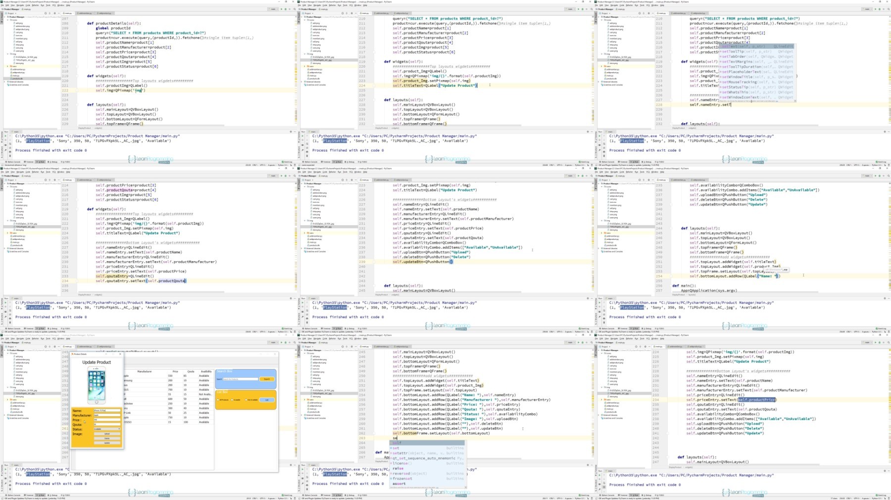Viewport: 891px width, 500px height.
Task: Click Rerun green arrow in Run panel of frame starting at line 207
Action: (x=5, y=136)
